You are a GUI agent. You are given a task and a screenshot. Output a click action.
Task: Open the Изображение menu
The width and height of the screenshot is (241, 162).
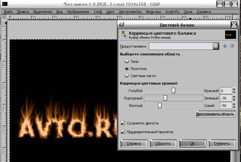(x=78, y=12)
